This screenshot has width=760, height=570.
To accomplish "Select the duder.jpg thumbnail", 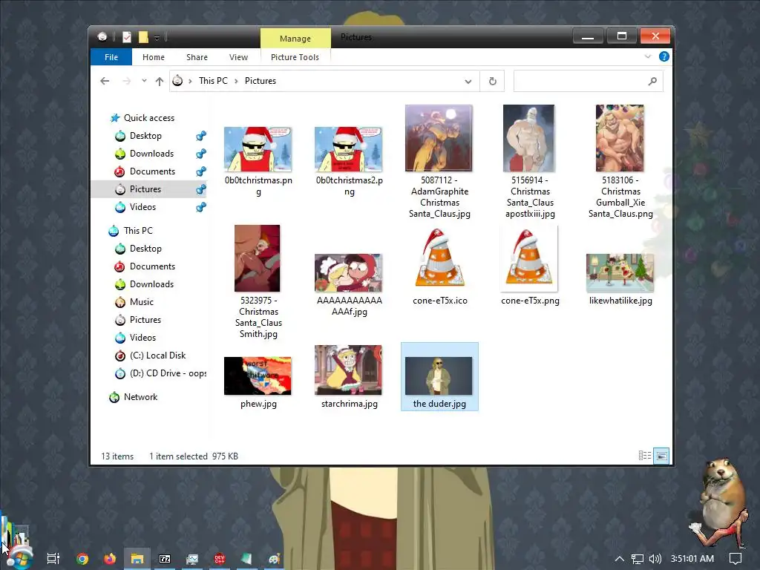I will coord(439,376).
